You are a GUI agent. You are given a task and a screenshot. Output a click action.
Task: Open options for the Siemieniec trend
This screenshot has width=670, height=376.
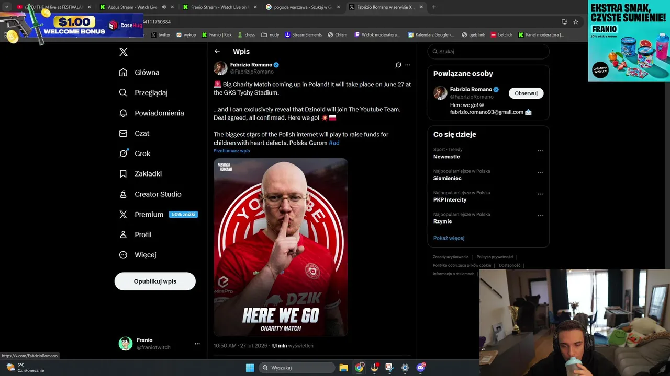tap(540, 172)
